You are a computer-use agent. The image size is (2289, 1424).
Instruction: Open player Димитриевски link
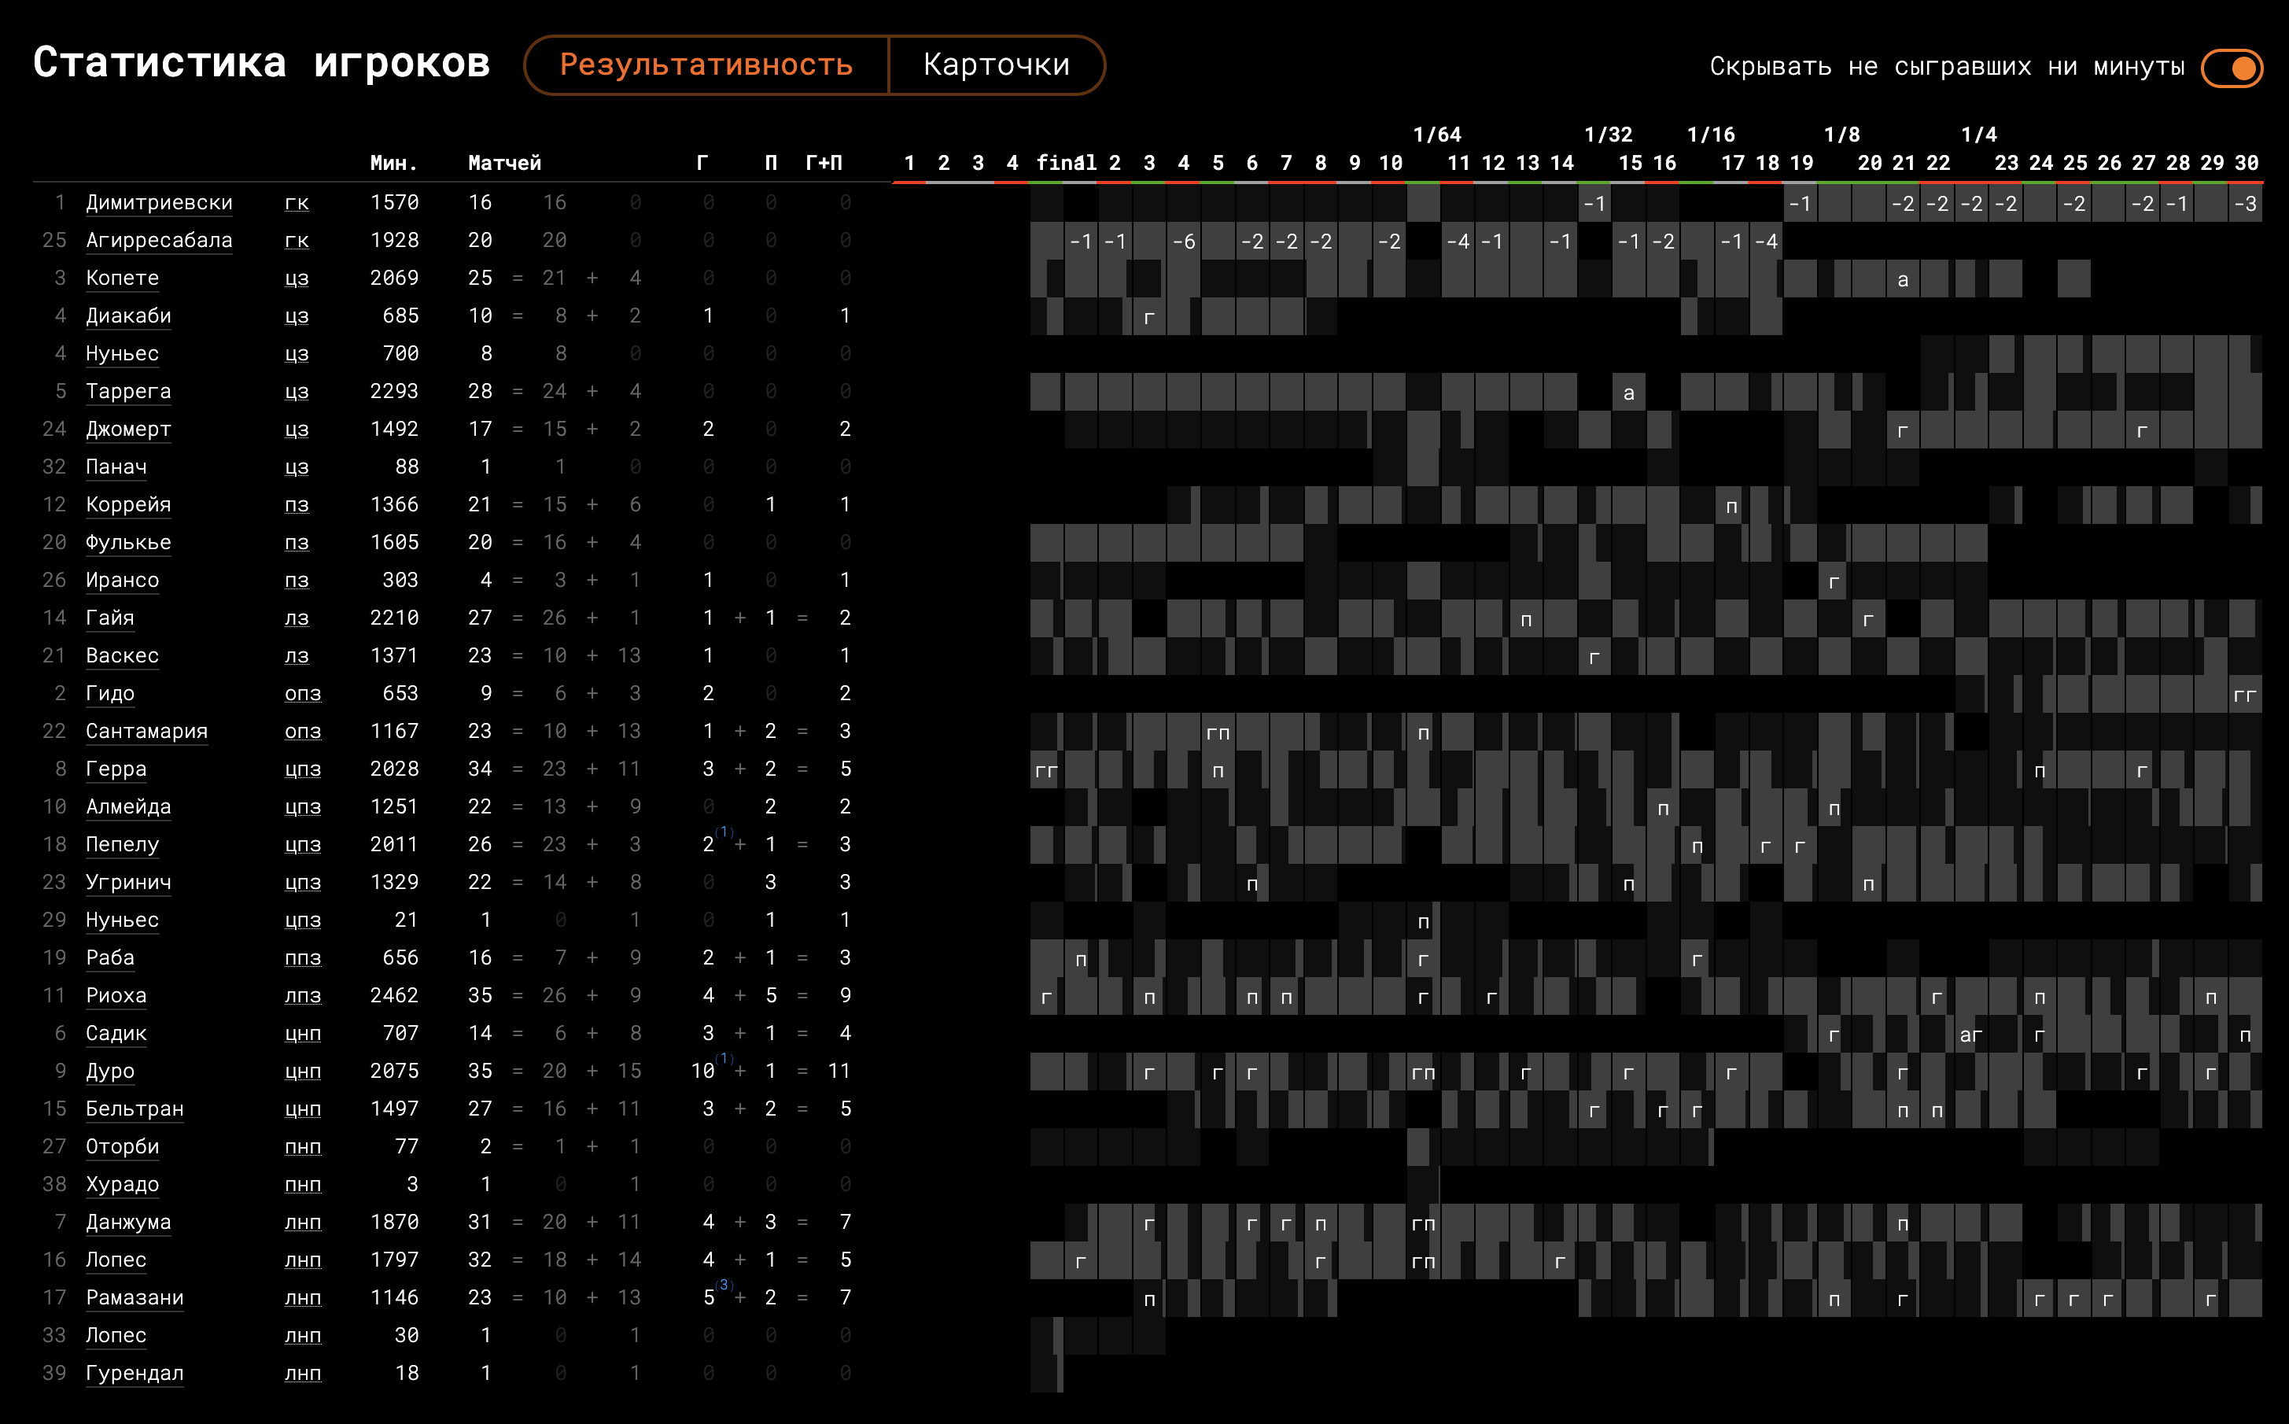158,202
